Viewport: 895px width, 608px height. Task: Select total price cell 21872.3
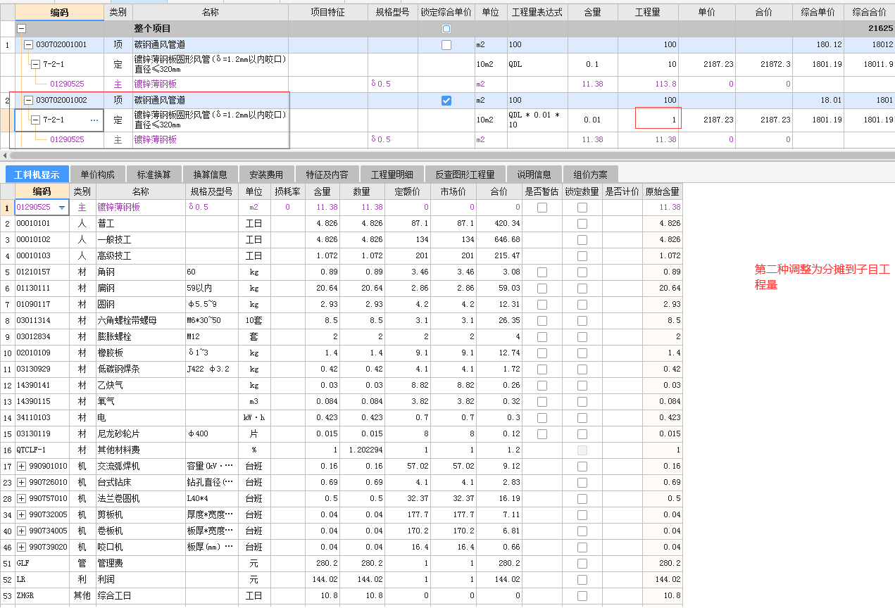click(763, 64)
